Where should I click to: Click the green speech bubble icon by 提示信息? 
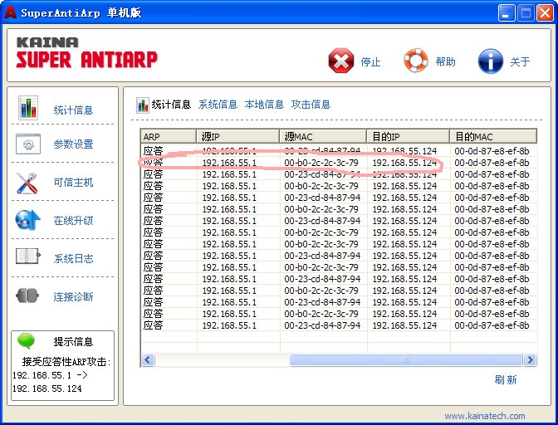(27, 341)
